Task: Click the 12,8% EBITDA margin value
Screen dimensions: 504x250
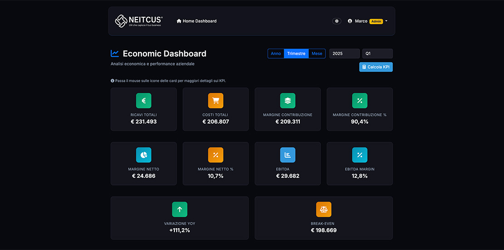Action: point(360,176)
